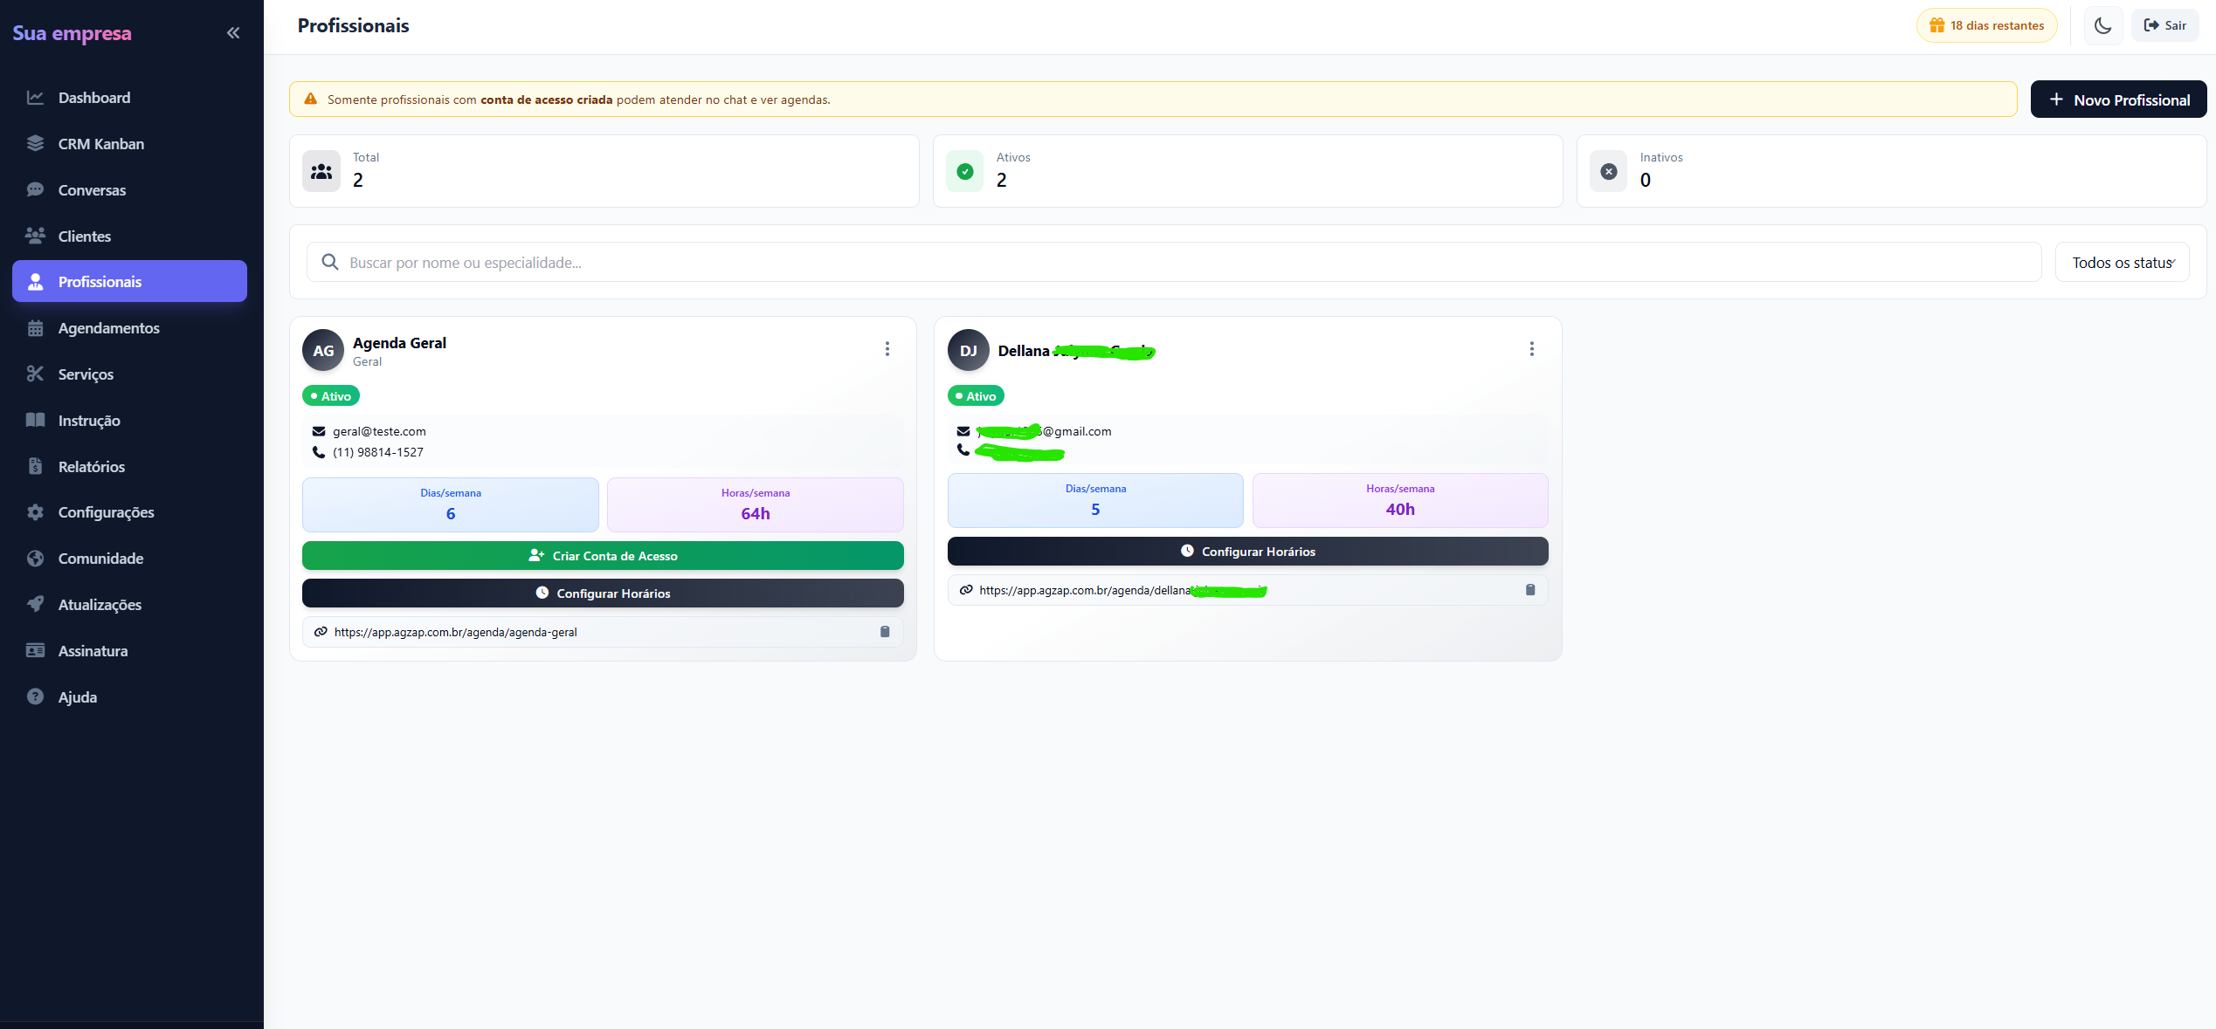The height and width of the screenshot is (1029, 2216).
Task: Open the Todos os status dropdown
Action: tap(2122, 263)
